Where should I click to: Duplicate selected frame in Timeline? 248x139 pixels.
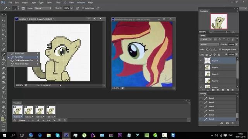coord(59,120)
